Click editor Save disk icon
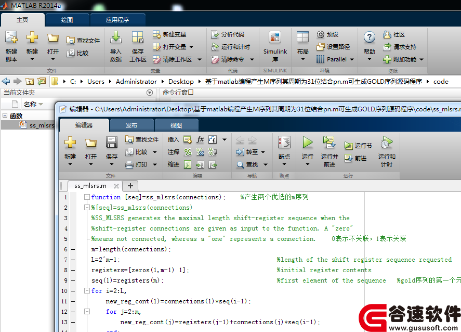461x332 pixels. point(112,143)
